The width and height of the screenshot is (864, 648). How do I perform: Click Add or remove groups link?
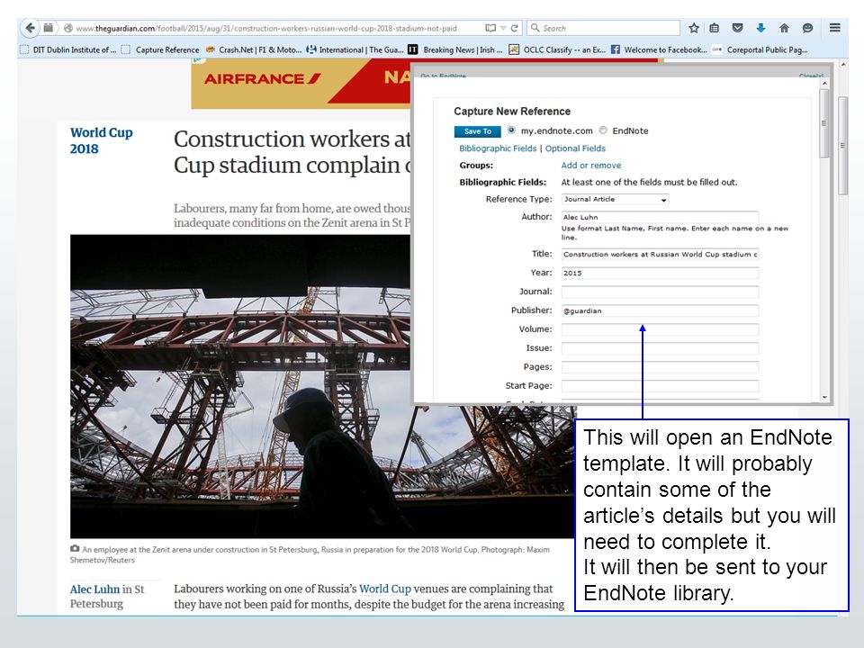point(590,166)
